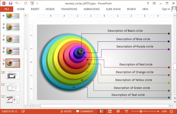Click the zoom slider handle
The height and width of the screenshot is (114, 177).
pos(141,111)
